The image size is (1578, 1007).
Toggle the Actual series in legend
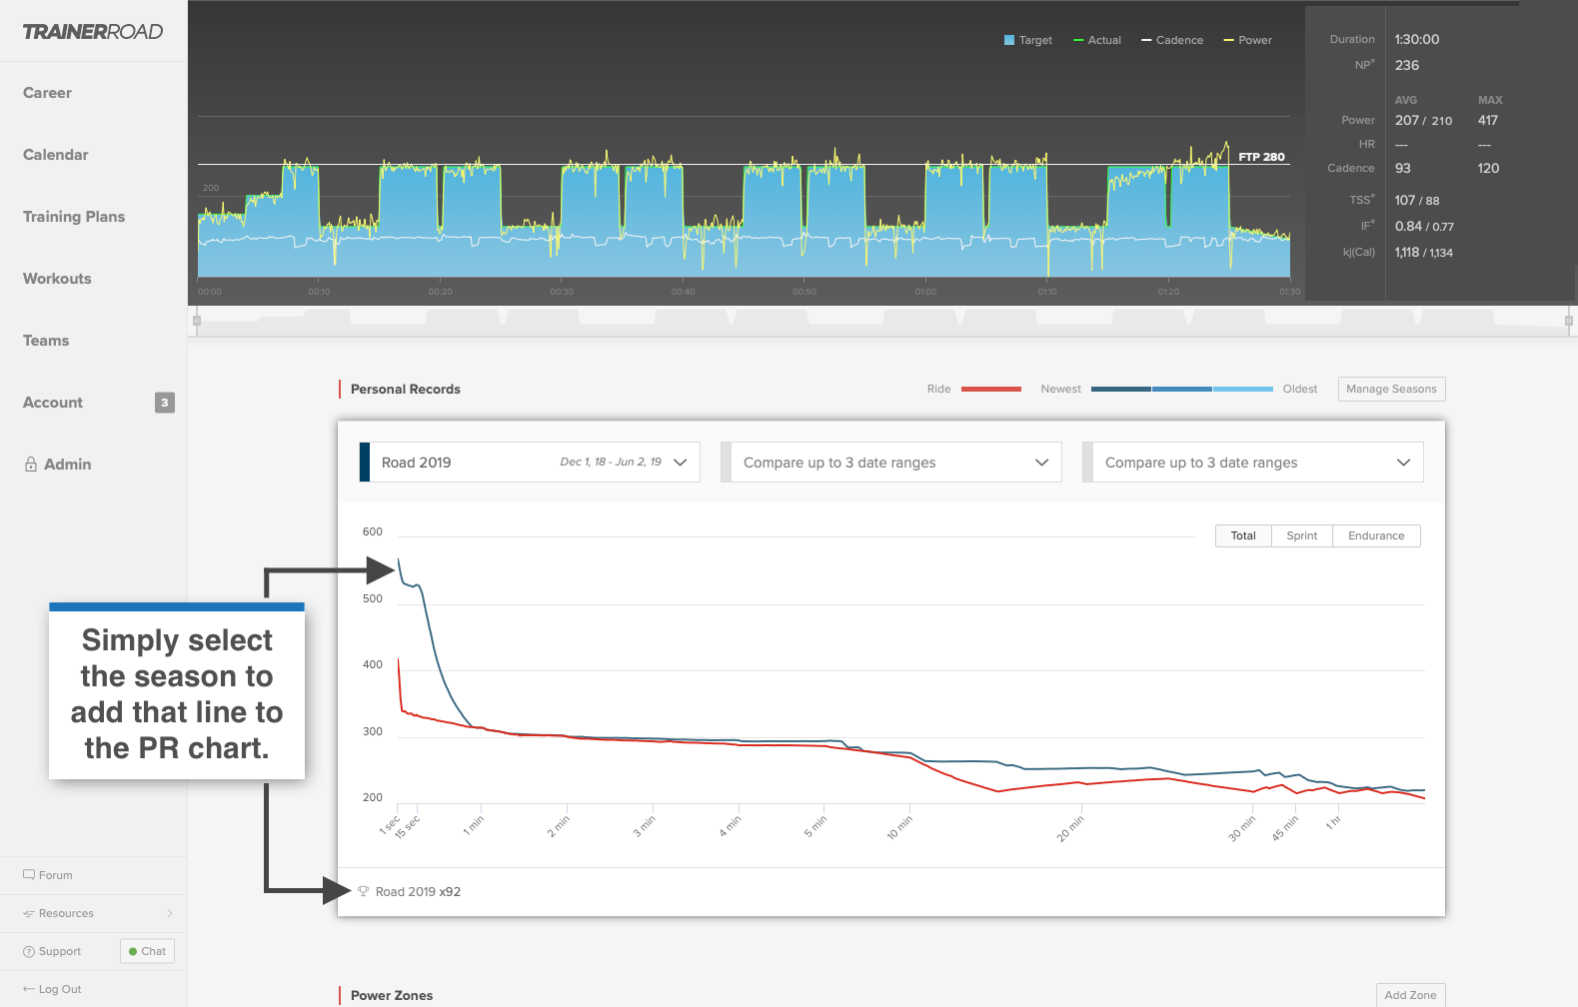click(1097, 40)
